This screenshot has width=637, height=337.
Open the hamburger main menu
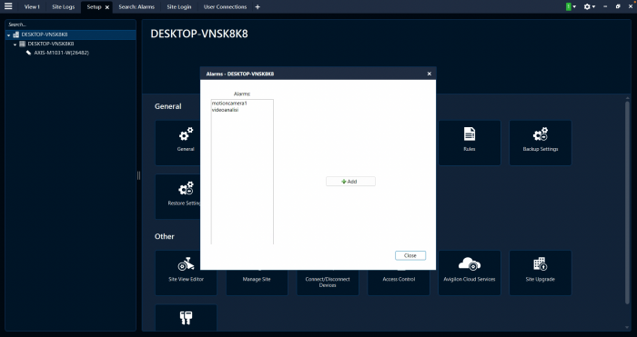pyautogui.click(x=8, y=6)
